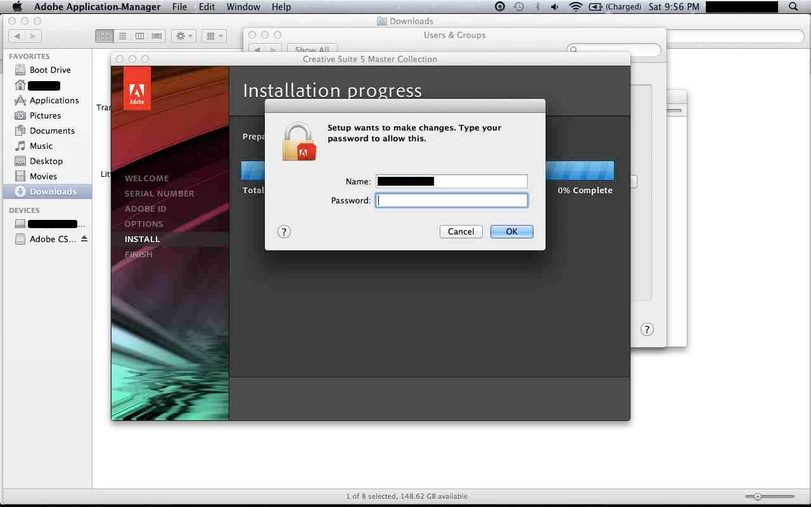Open the Edit menu
Viewport: 811px width, 507px height.
tap(207, 7)
